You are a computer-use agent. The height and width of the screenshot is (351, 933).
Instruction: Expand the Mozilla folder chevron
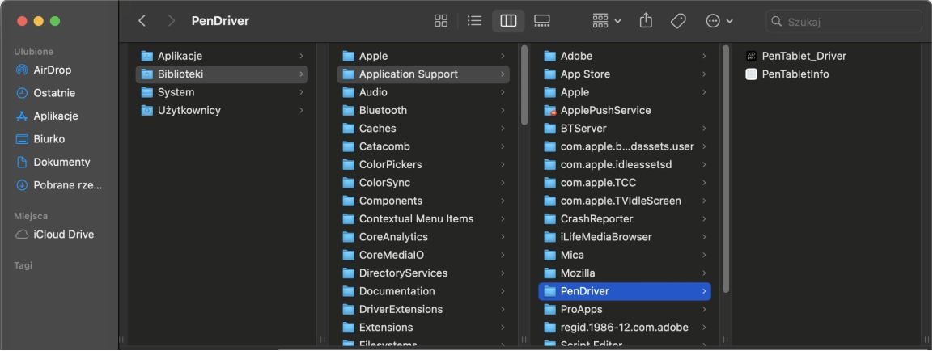[x=704, y=273]
